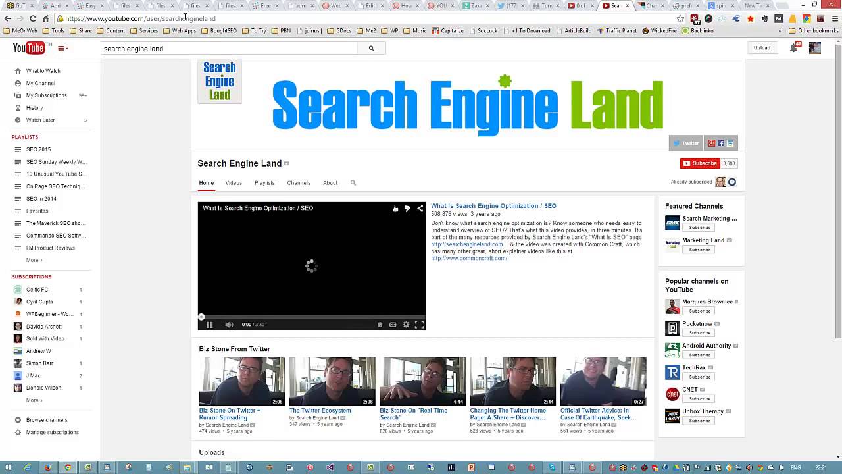Open CNET channel icon
The height and width of the screenshot is (474, 842).
(x=672, y=394)
